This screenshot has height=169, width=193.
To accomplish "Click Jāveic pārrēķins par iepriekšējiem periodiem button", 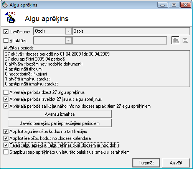I will [x=60, y=123].
